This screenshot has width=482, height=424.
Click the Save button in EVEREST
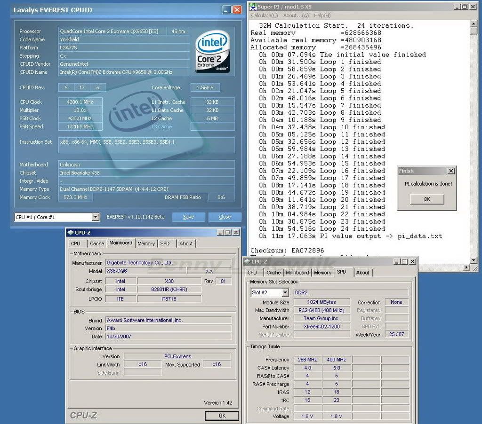click(x=188, y=217)
